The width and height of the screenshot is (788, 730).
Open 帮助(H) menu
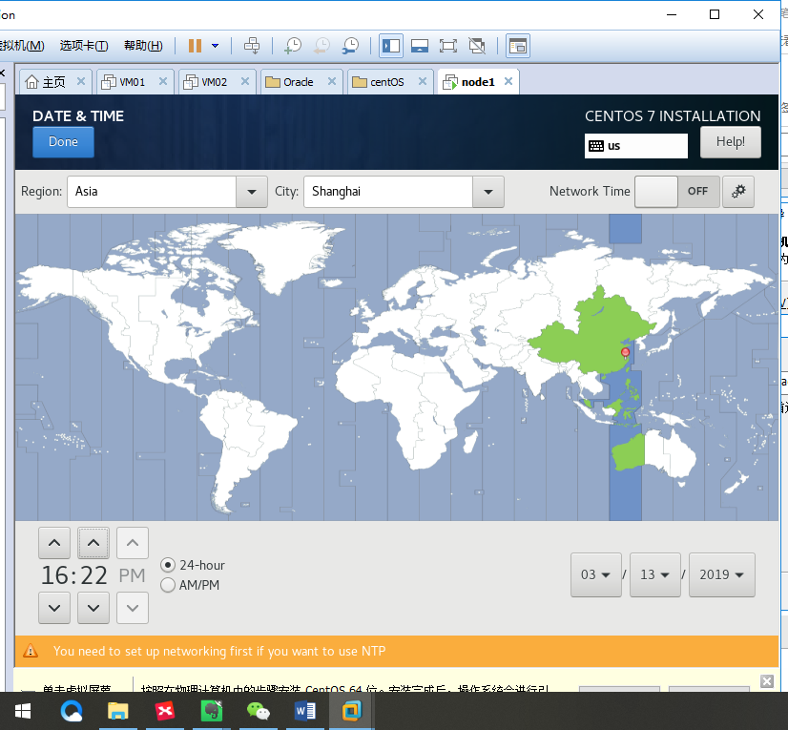(x=143, y=46)
